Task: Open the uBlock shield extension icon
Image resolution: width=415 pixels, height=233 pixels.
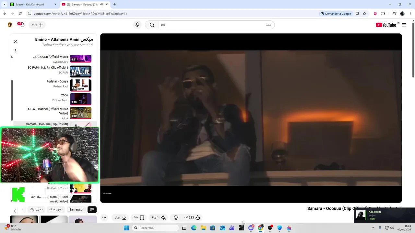Action: tap(375, 14)
